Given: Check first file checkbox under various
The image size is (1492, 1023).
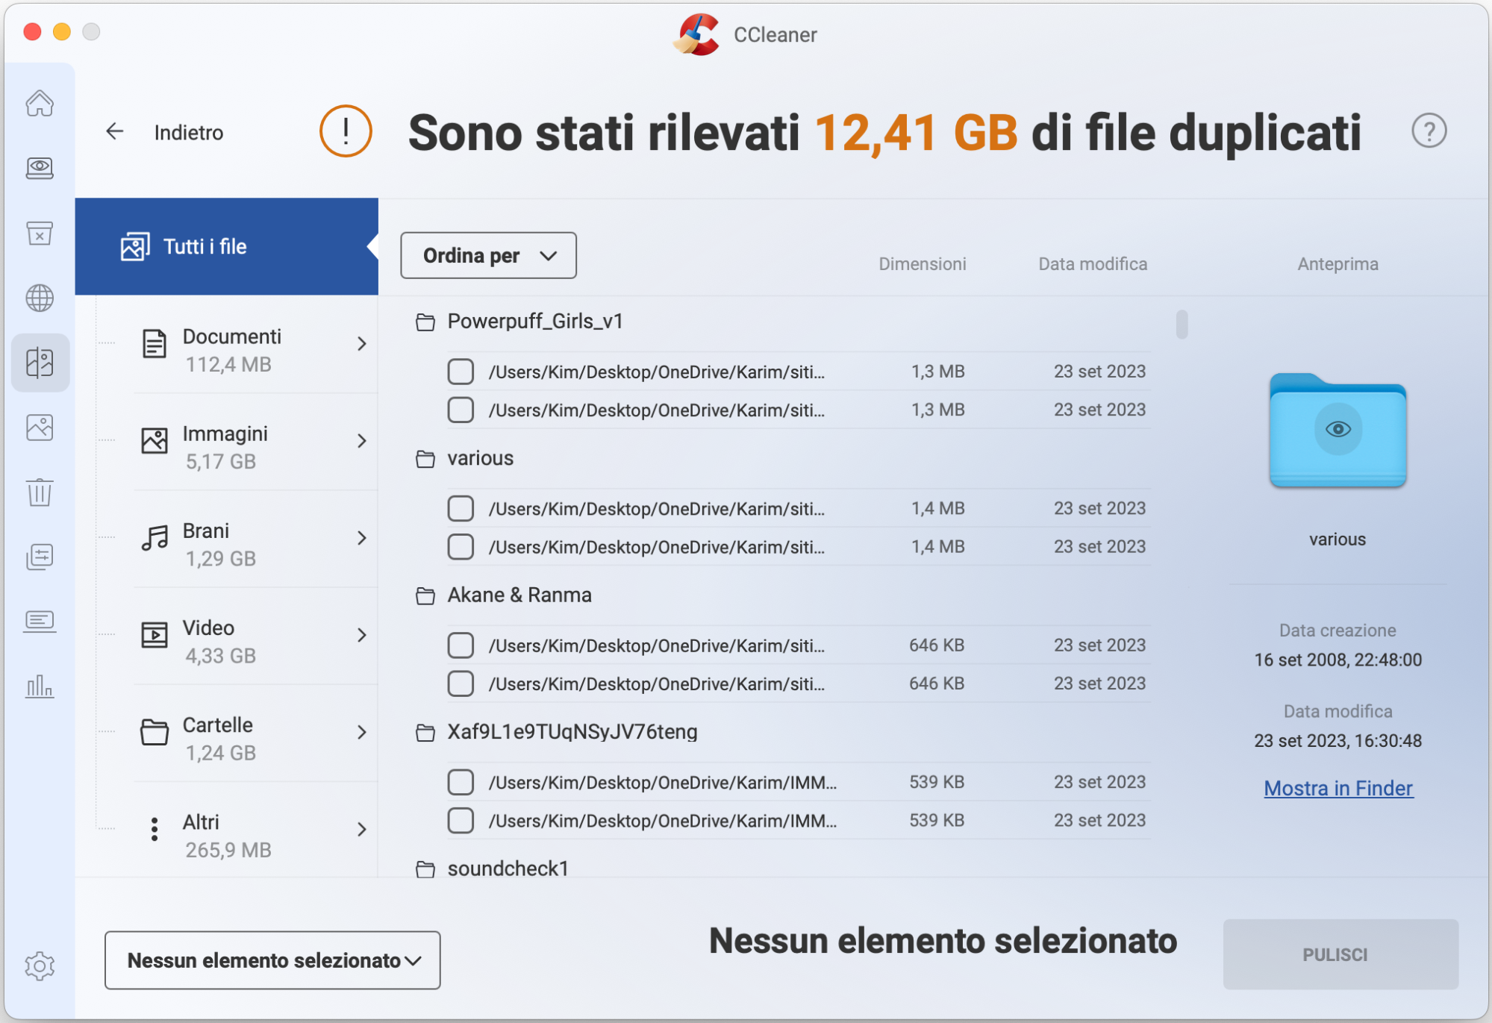Looking at the screenshot, I should click(x=461, y=508).
